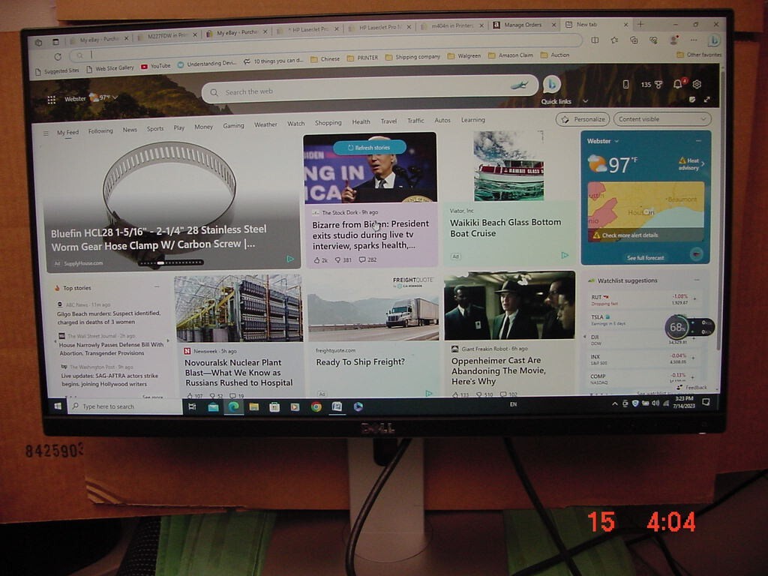Expand the Webster weather chevron in page header

(x=115, y=97)
